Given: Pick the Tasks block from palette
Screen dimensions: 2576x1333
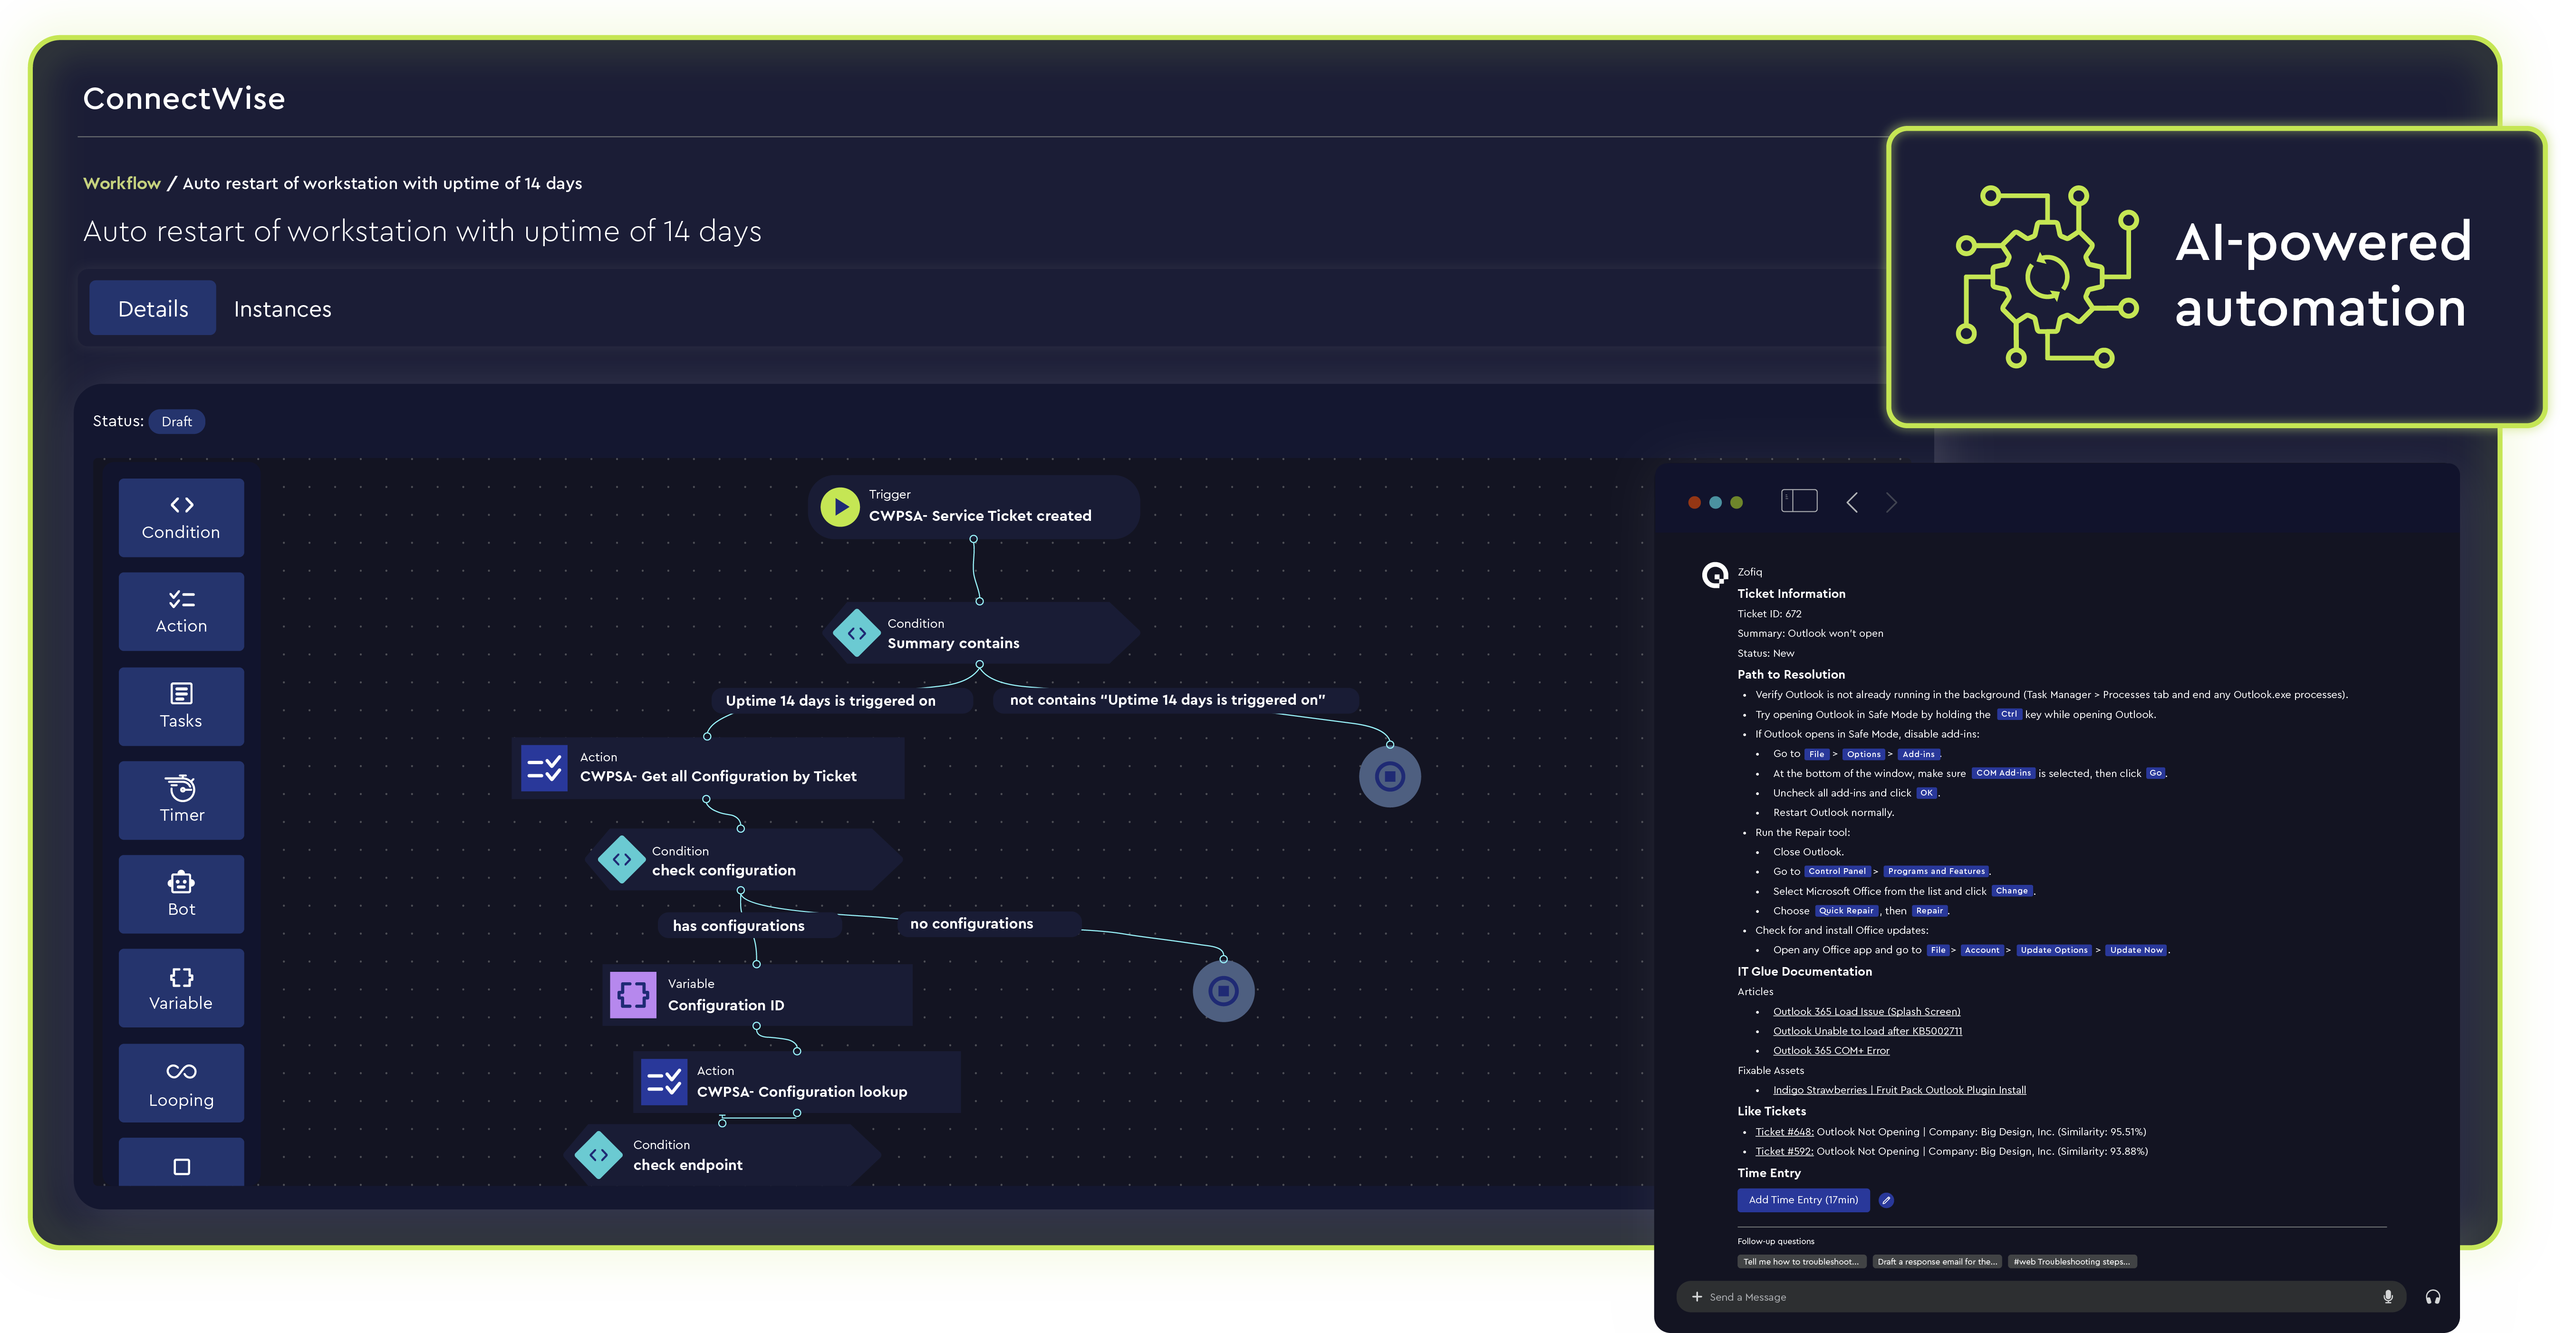Looking at the screenshot, I should pos(181,706).
